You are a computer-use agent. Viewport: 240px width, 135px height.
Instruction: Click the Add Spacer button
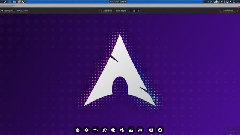pos(22,11)
